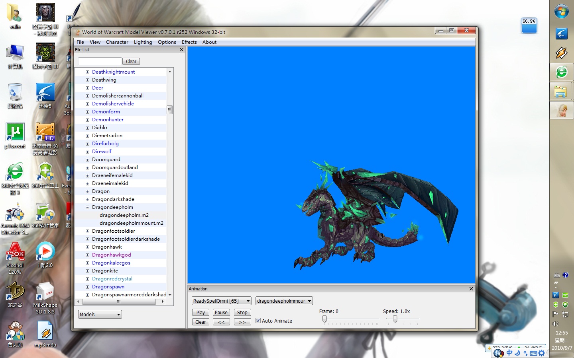Open the Options menu
The height and width of the screenshot is (358, 574).
coord(167,42)
